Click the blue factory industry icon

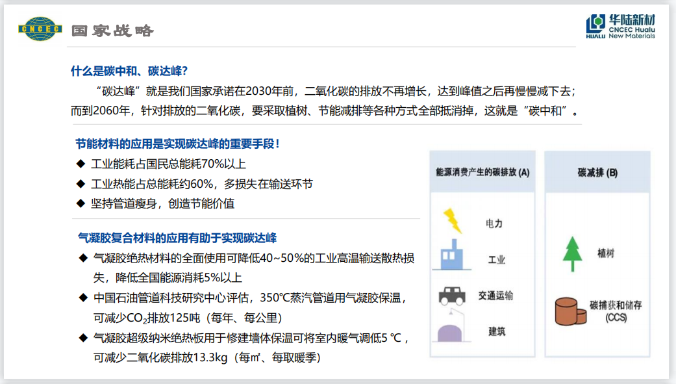(x=453, y=258)
